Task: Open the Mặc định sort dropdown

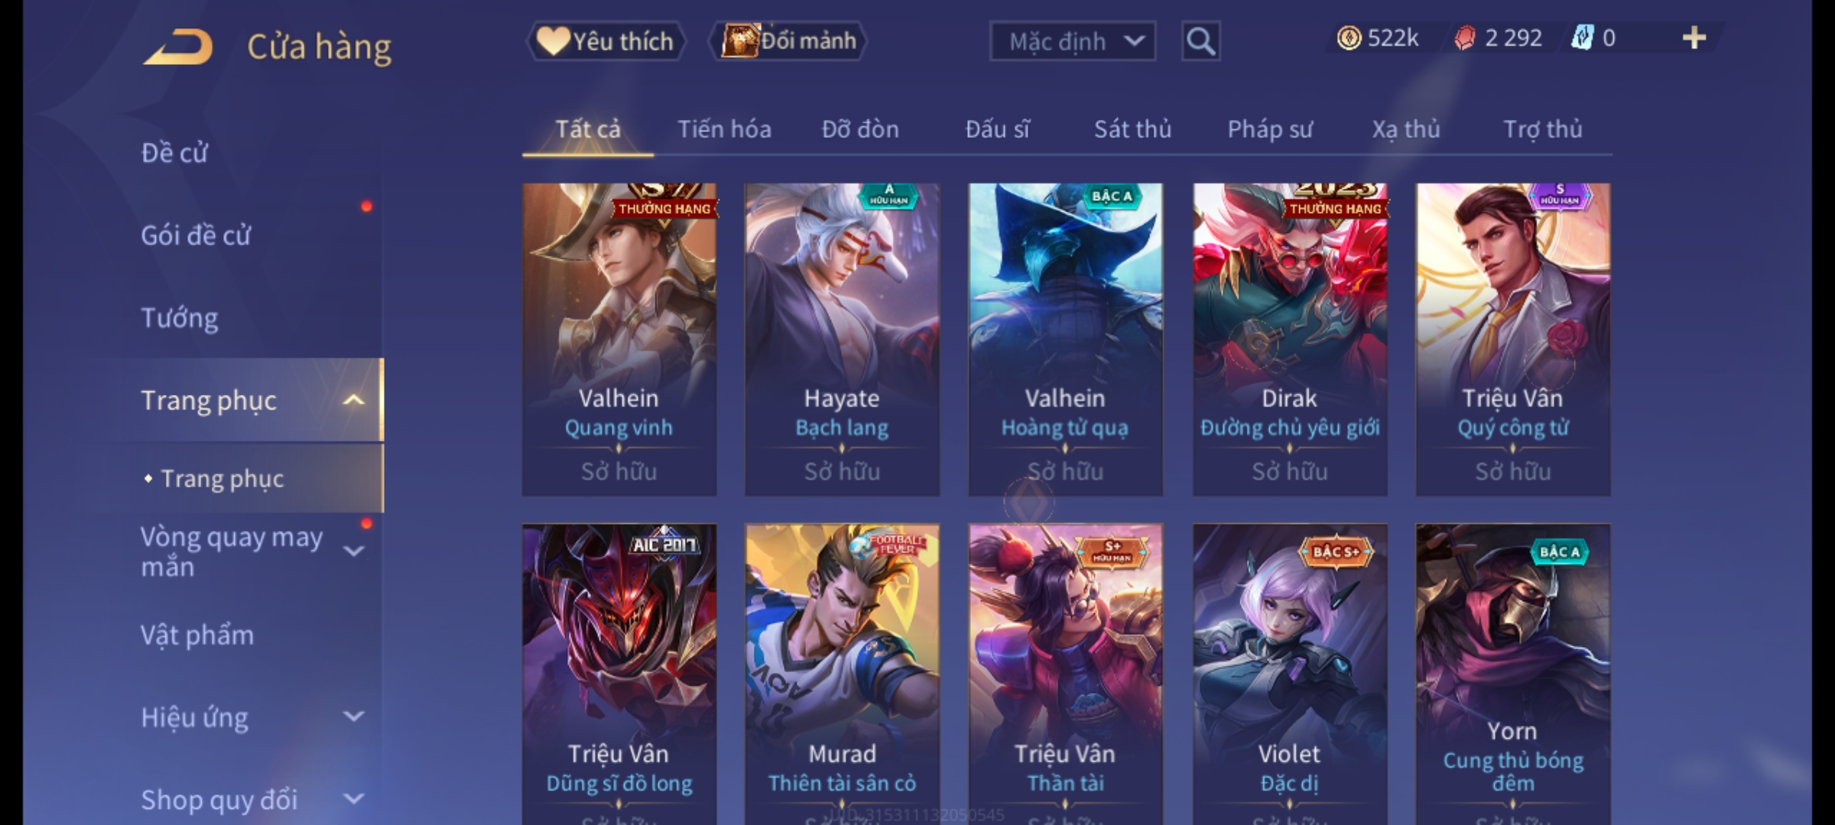Action: point(1072,41)
